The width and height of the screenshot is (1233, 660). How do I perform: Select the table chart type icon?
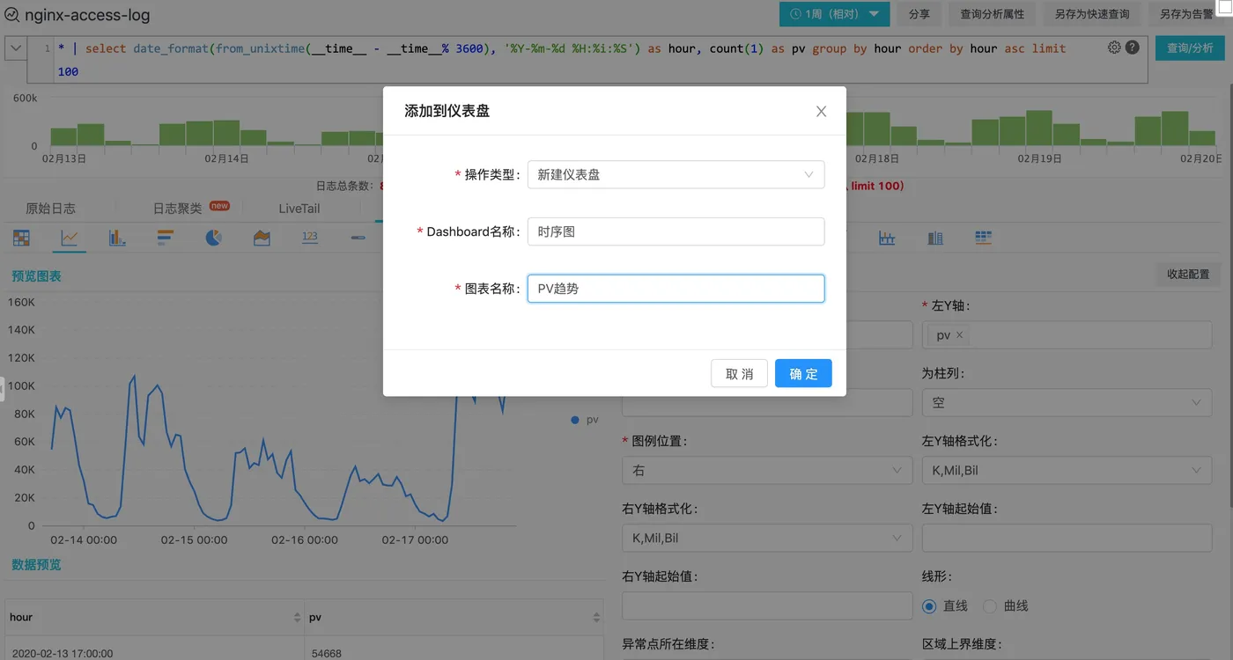tap(21, 238)
